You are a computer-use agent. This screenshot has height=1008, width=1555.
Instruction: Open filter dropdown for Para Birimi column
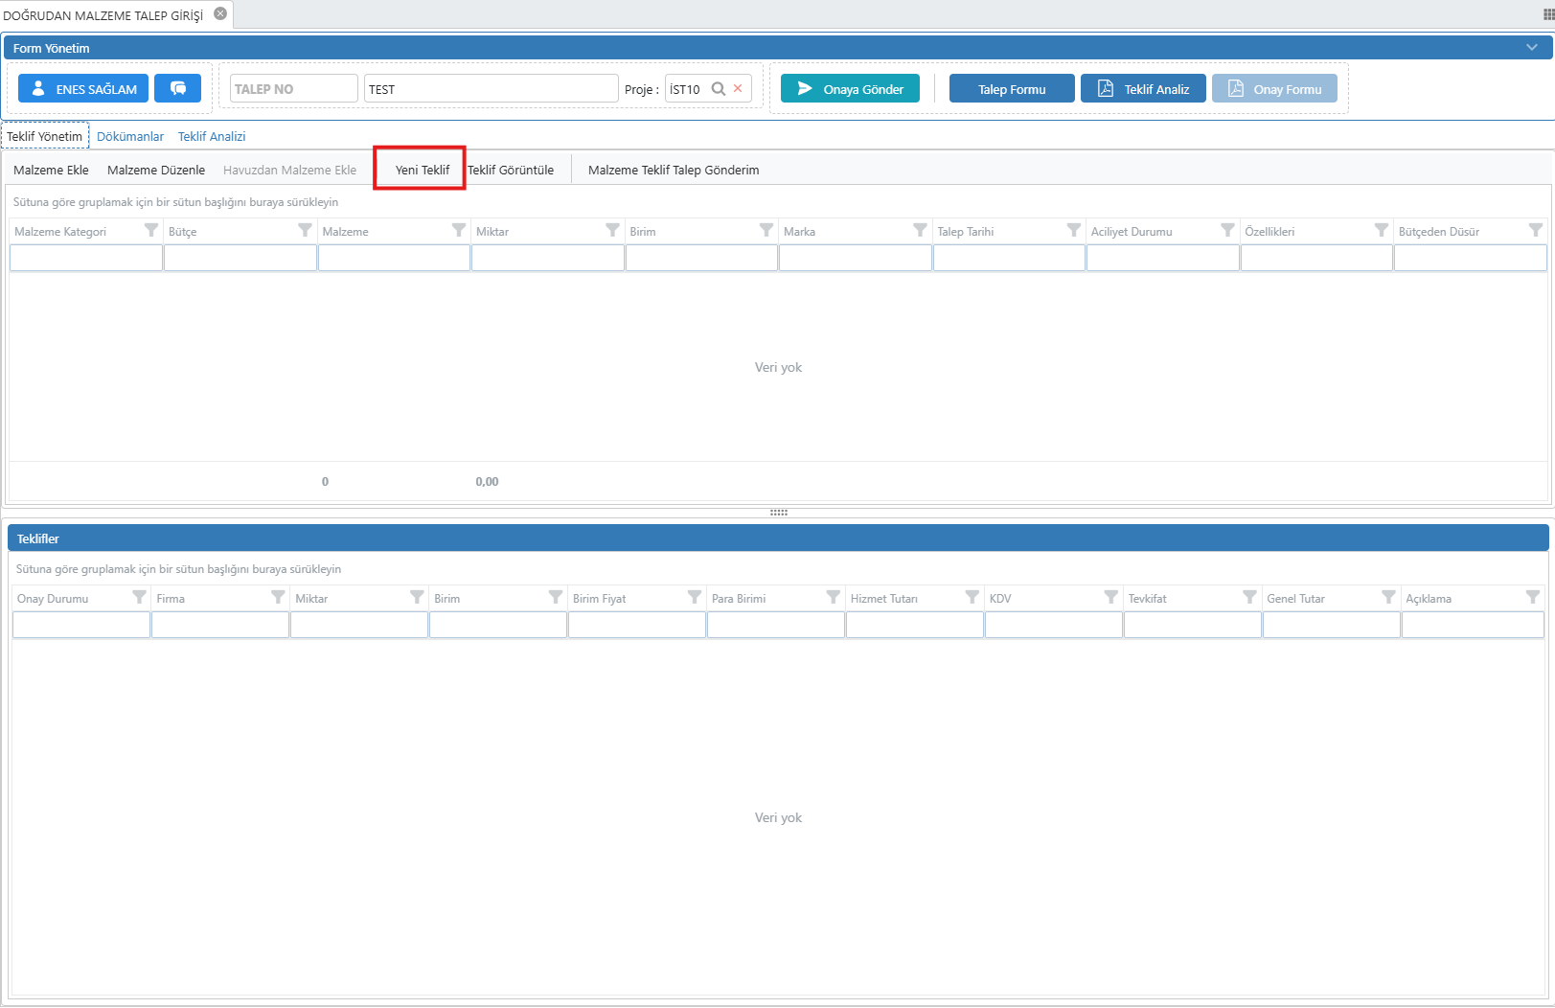833,597
